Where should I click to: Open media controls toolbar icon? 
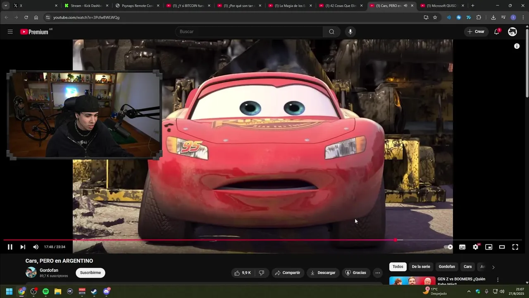tap(503, 17)
